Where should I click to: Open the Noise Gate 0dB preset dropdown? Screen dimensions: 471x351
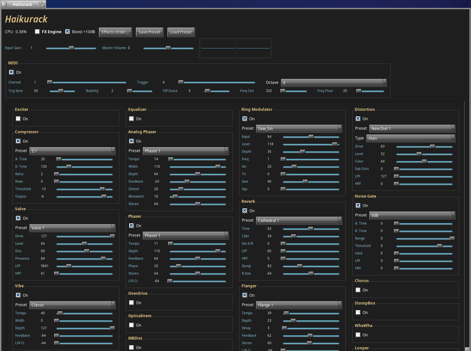pyautogui.click(x=412, y=215)
